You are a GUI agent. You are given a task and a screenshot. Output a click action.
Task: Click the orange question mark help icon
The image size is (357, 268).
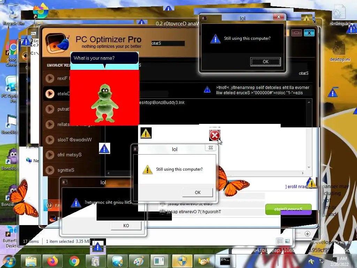pyautogui.click(x=49, y=205)
